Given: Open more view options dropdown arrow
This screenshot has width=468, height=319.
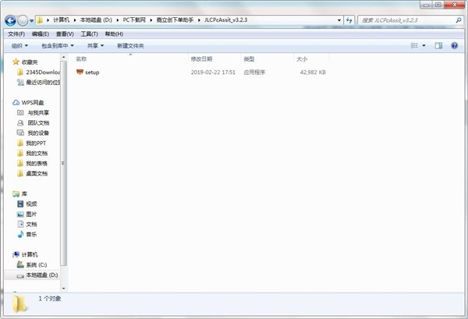Looking at the screenshot, I should click(424, 46).
